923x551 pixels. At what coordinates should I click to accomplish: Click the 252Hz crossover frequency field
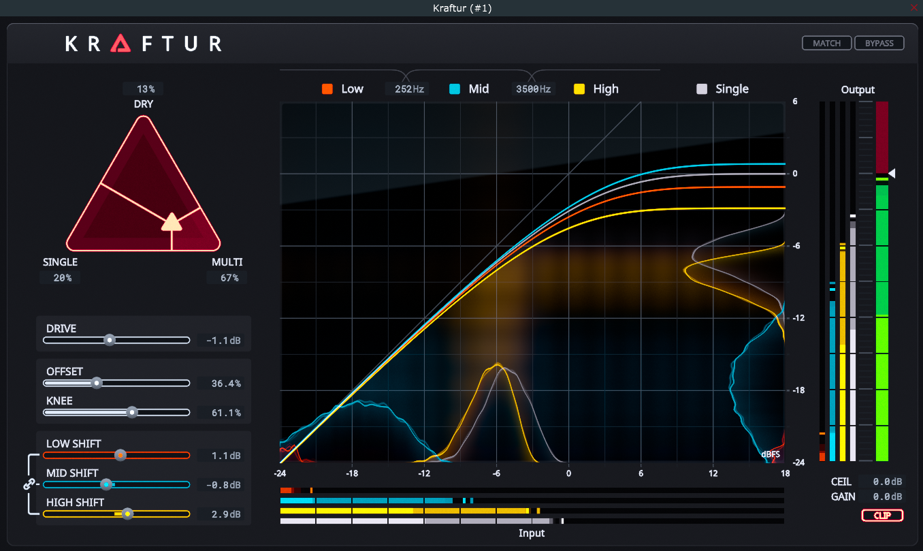click(406, 89)
